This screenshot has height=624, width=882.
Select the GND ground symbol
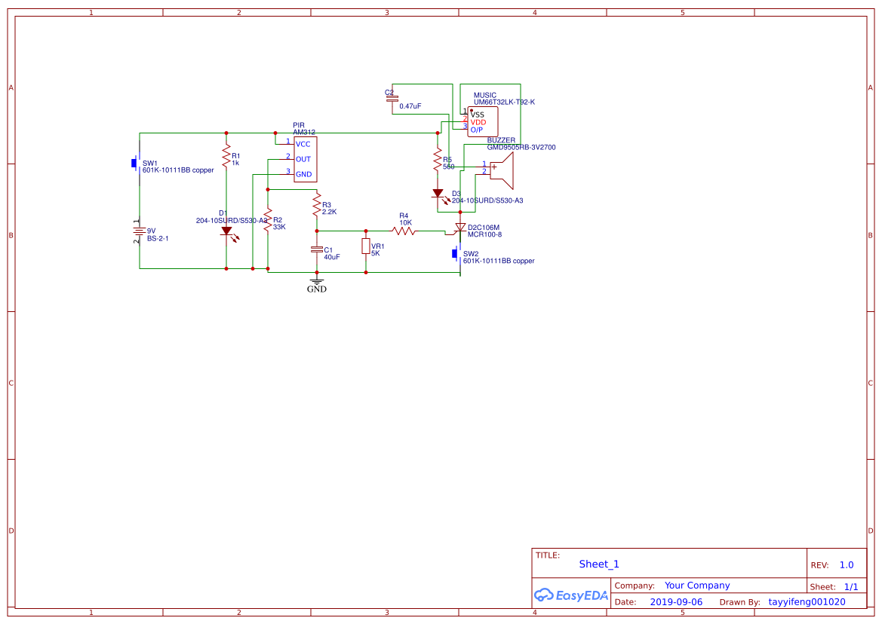(x=317, y=280)
